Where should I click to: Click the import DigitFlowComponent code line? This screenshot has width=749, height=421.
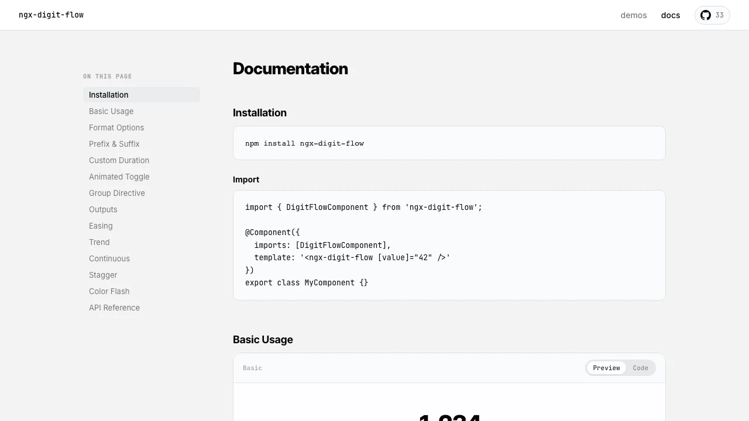pos(363,207)
